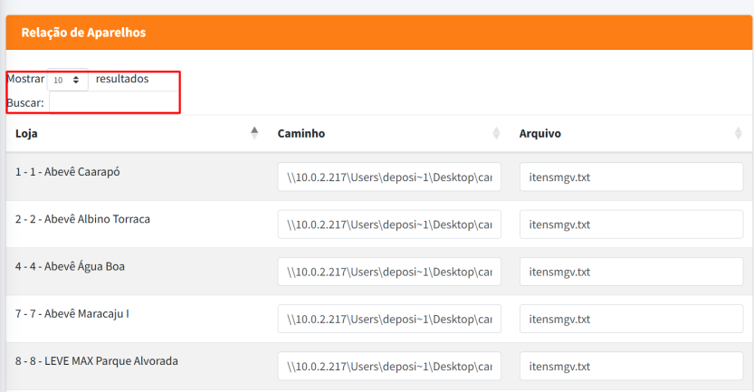Viewport: 754px width, 392px height.
Task: Click the Arquivo column sort arrows
Action: [739, 133]
